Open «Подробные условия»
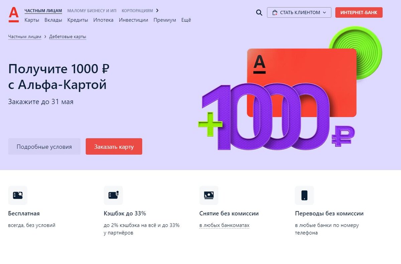The image size is (401, 264). point(44,146)
